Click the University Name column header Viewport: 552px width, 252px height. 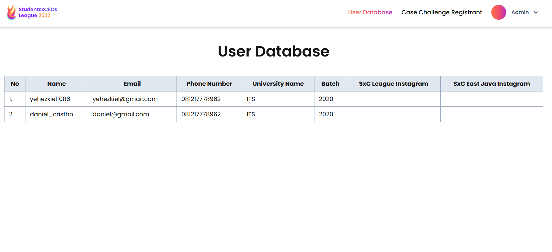click(278, 84)
